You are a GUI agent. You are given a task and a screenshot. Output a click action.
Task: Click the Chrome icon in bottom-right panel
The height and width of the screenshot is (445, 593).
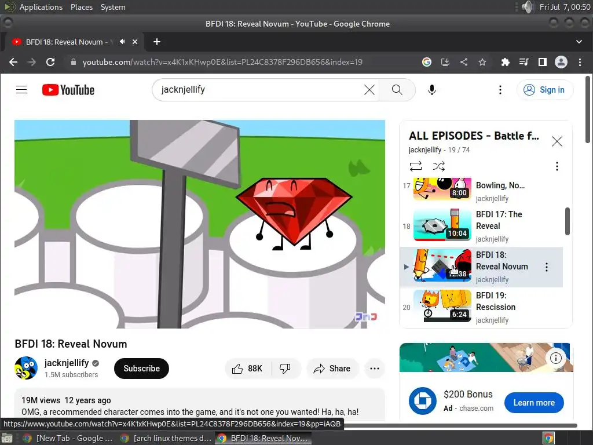point(548,438)
